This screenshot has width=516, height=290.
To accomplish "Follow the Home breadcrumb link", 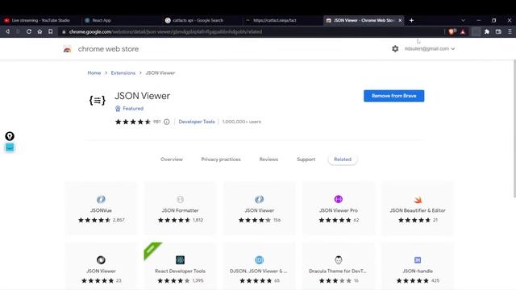I will click(x=94, y=73).
